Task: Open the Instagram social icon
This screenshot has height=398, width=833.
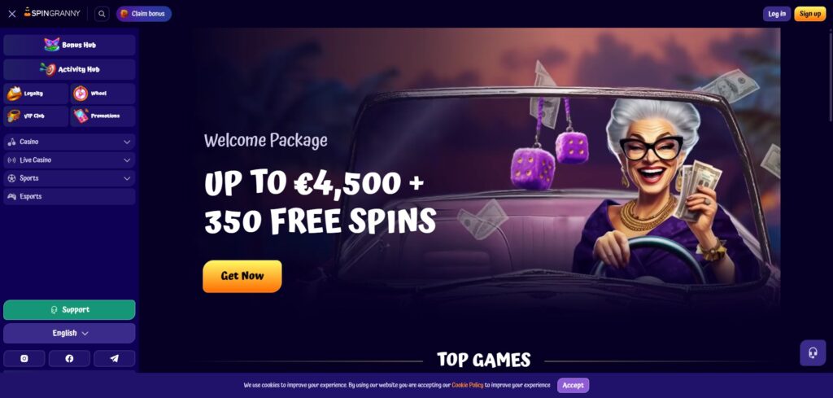Action: click(24, 359)
